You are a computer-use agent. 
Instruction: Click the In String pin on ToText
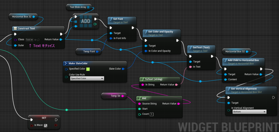click(x=142, y=85)
